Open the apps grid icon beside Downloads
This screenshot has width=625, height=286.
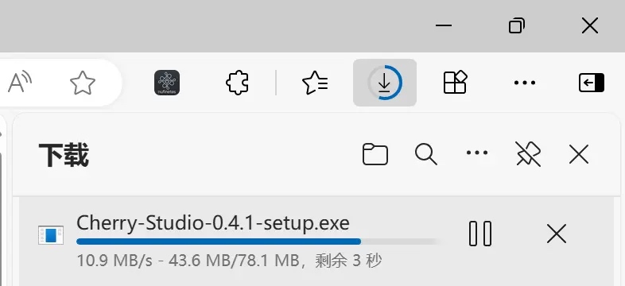[455, 82]
